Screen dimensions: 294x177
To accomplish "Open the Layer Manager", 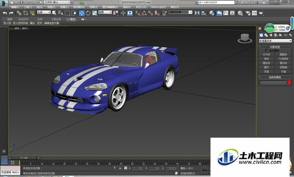I will (x=212, y=13).
